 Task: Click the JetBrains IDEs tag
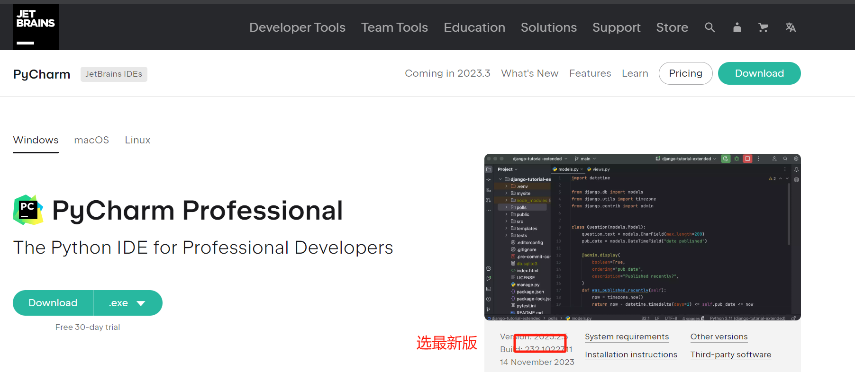[x=114, y=74]
